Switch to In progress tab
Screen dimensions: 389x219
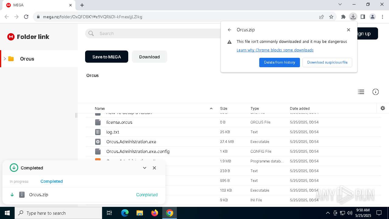pos(19,182)
